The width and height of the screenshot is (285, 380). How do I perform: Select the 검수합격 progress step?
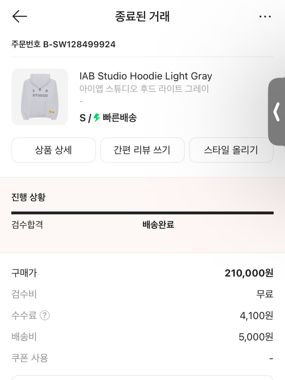click(27, 224)
